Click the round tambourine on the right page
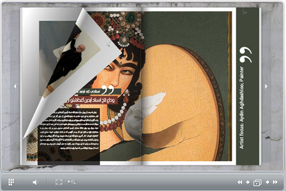Screen dimensions: 286x191 point(183,102)
